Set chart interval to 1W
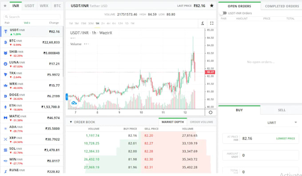This screenshot has width=302, height=176. pos(132,23)
